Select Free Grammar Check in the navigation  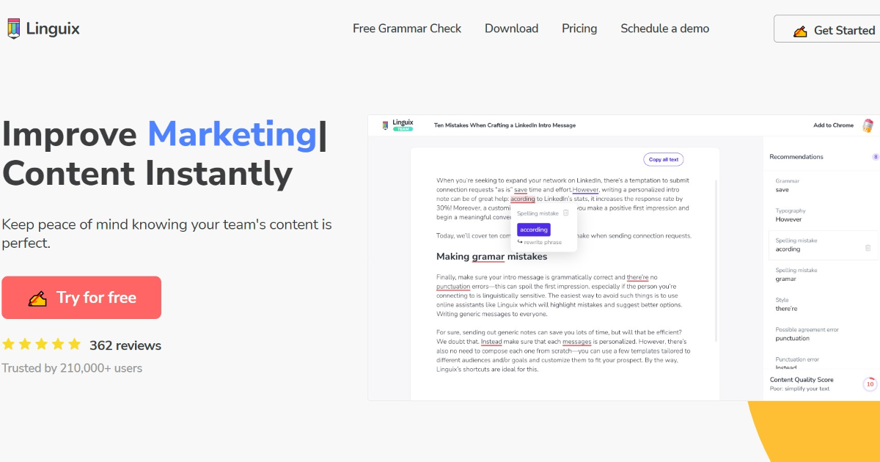(407, 29)
